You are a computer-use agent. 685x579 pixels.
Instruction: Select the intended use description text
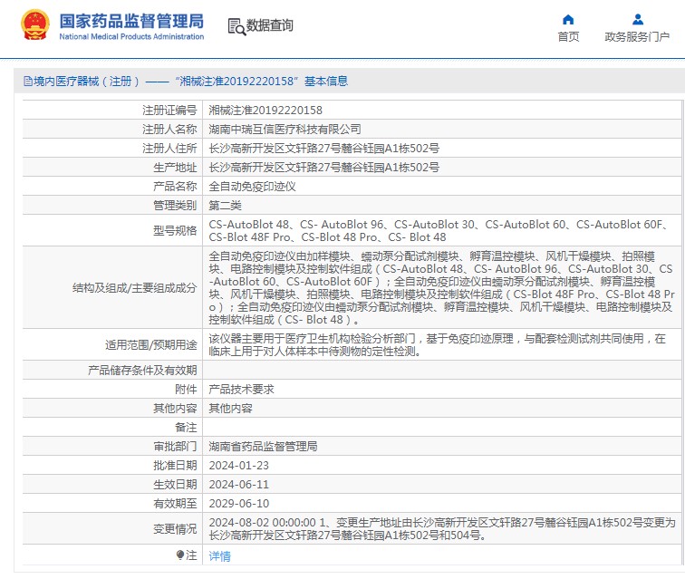click(438, 345)
